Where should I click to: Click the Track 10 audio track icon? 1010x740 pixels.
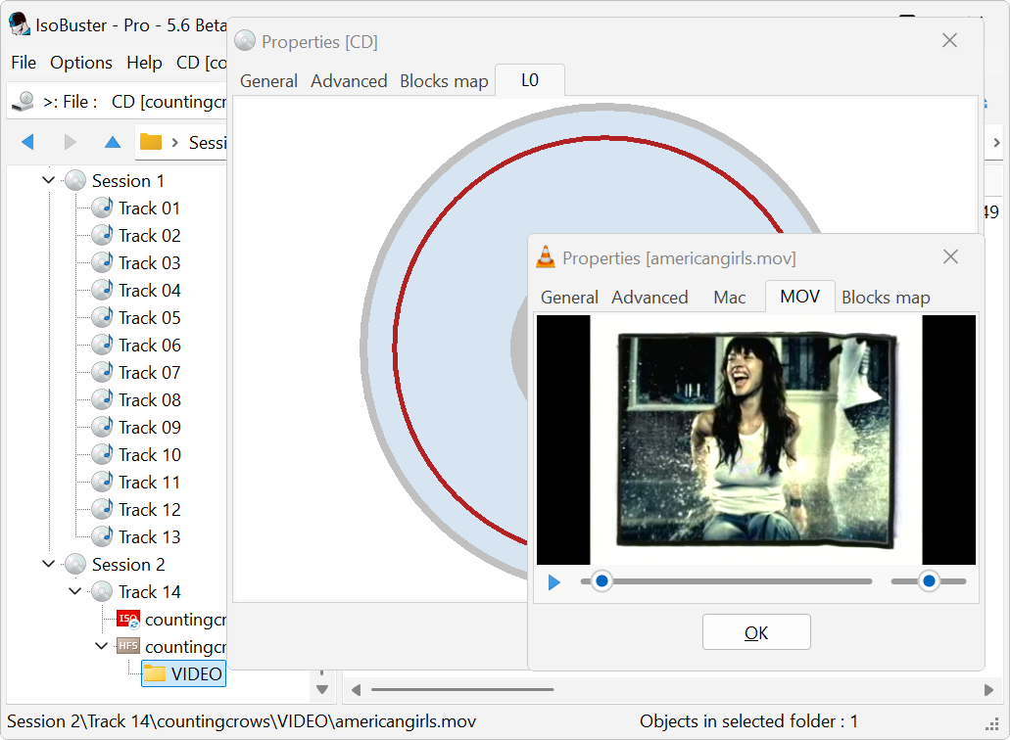tap(103, 454)
